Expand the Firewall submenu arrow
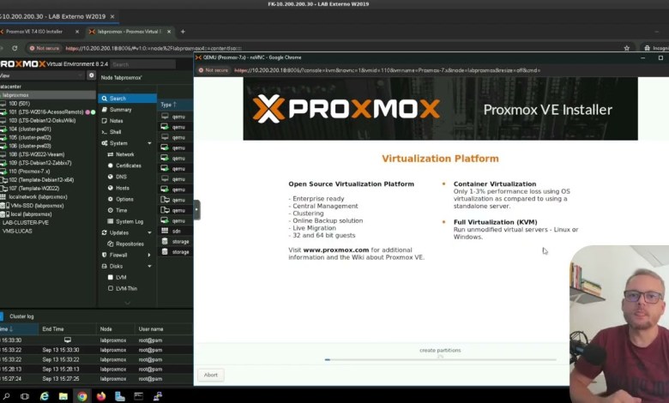 [x=149, y=255]
